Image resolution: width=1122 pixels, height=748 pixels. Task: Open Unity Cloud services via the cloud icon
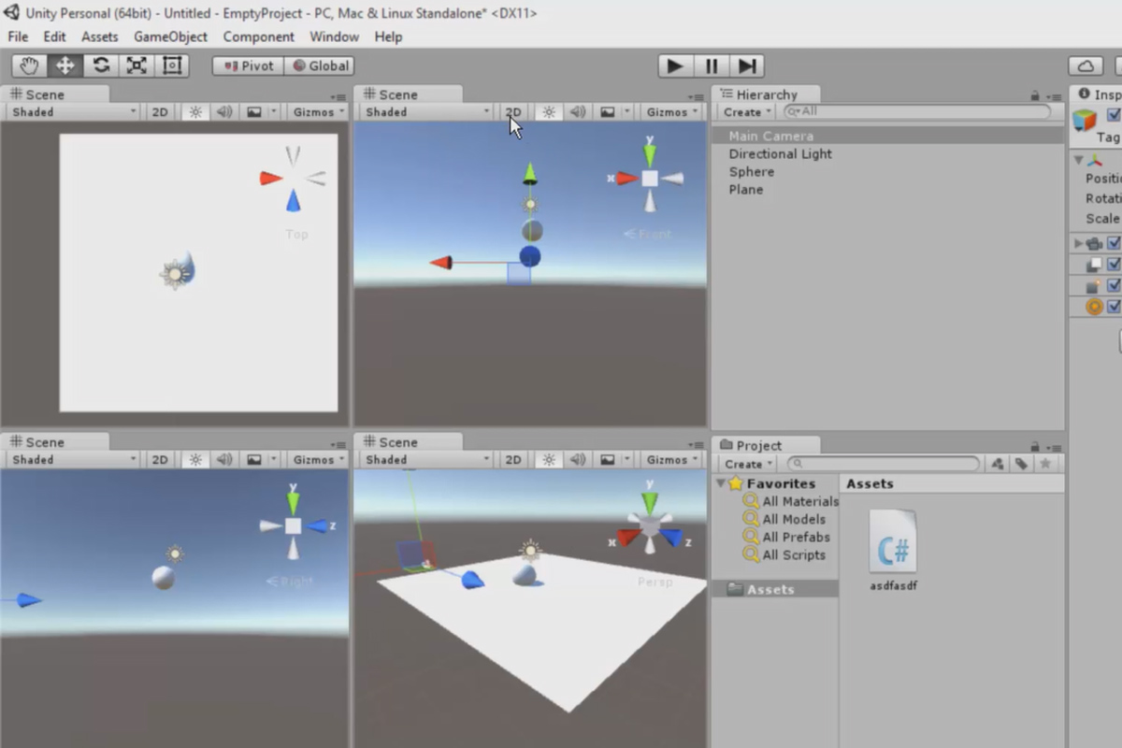1085,65
